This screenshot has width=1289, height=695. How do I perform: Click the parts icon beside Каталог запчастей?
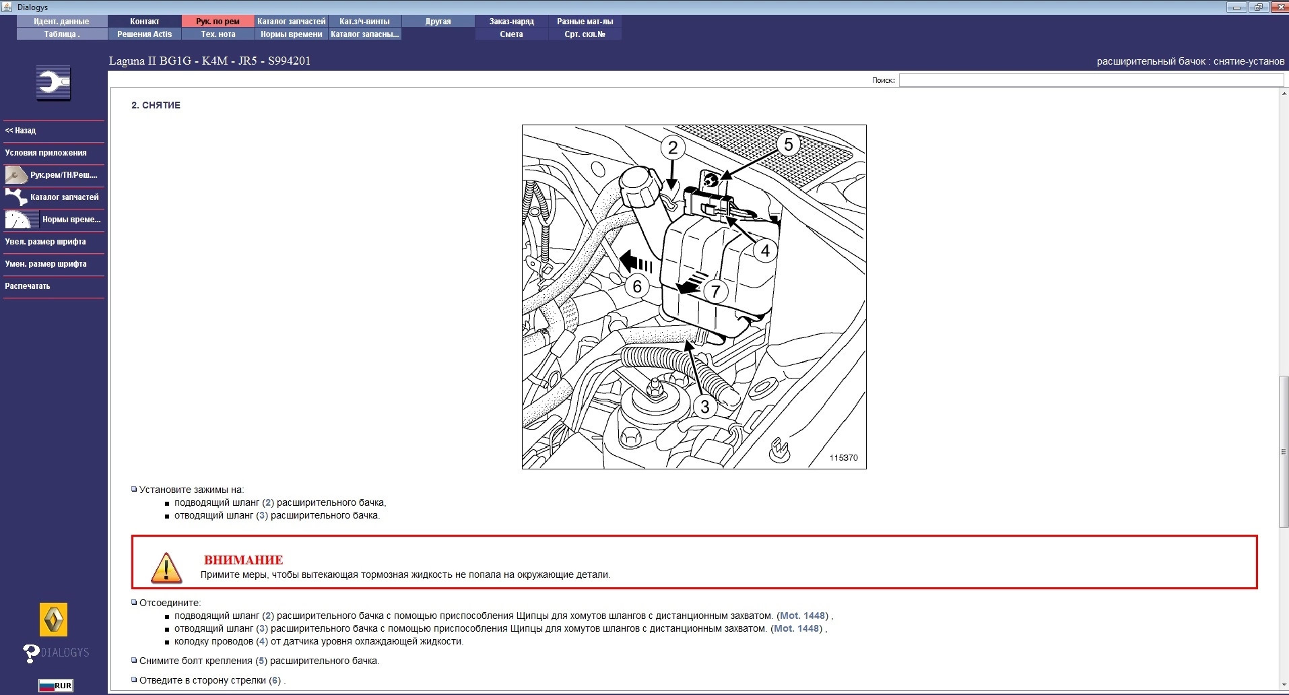[15, 197]
